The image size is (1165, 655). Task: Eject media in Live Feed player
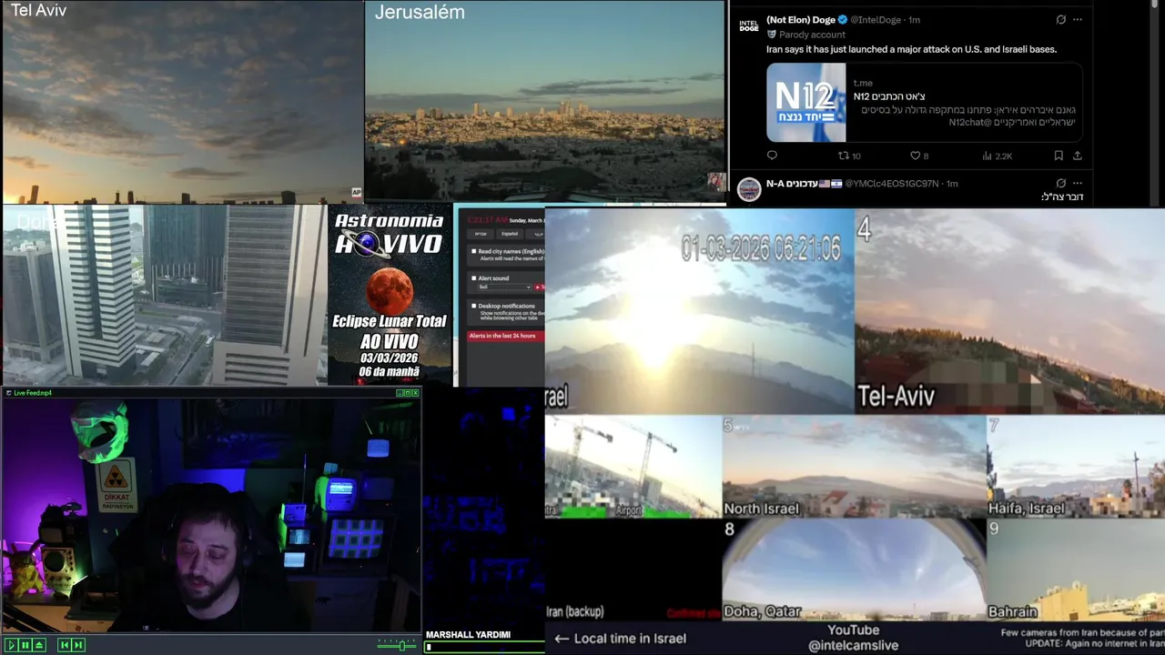click(39, 645)
